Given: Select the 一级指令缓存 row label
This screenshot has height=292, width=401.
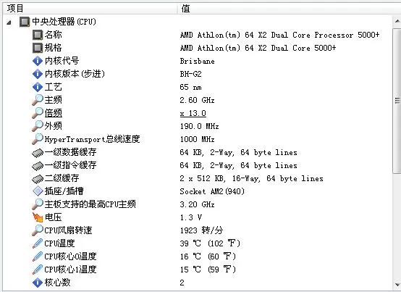Looking at the screenshot, I should coord(70,165).
